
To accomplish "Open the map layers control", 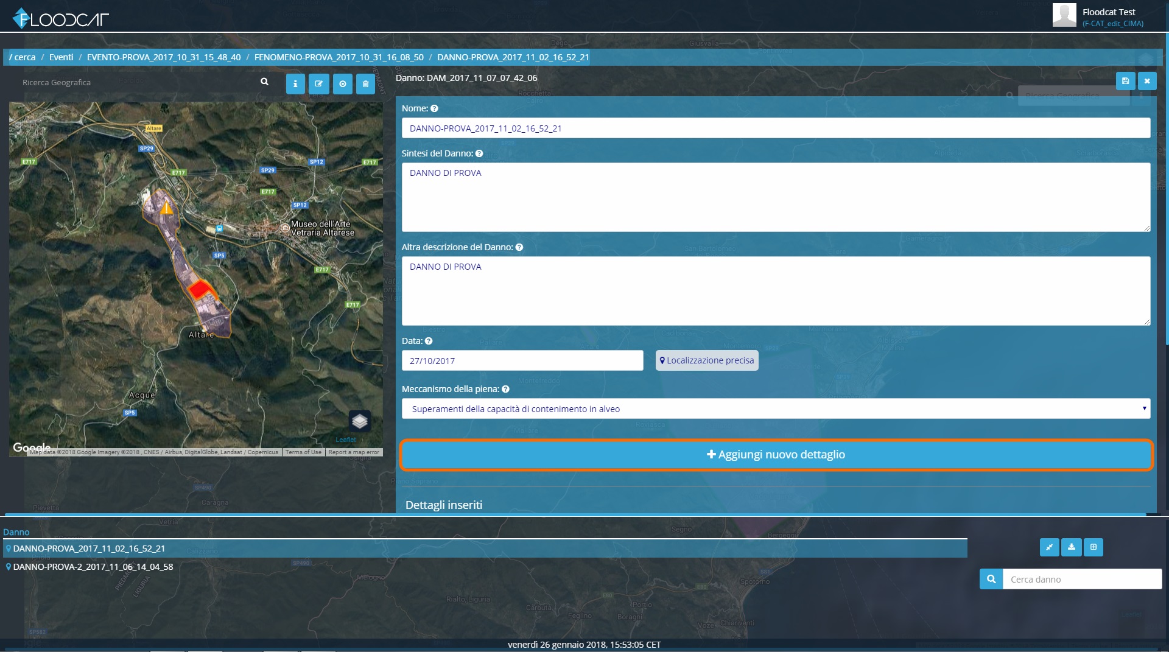I will (x=360, y=421).
